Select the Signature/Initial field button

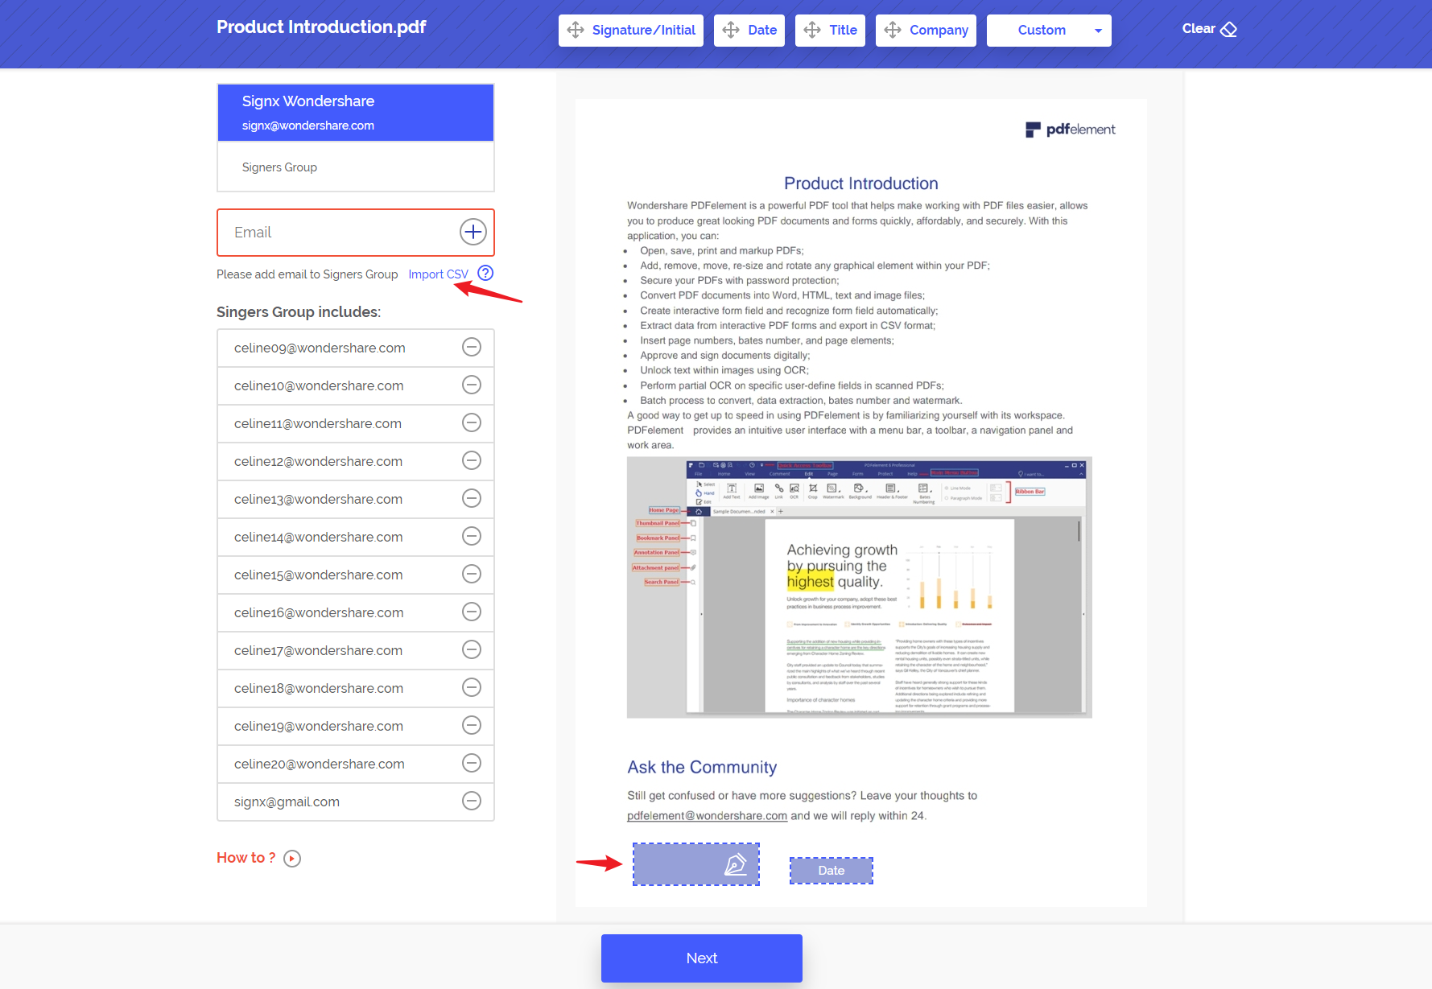tap(631, 31)
